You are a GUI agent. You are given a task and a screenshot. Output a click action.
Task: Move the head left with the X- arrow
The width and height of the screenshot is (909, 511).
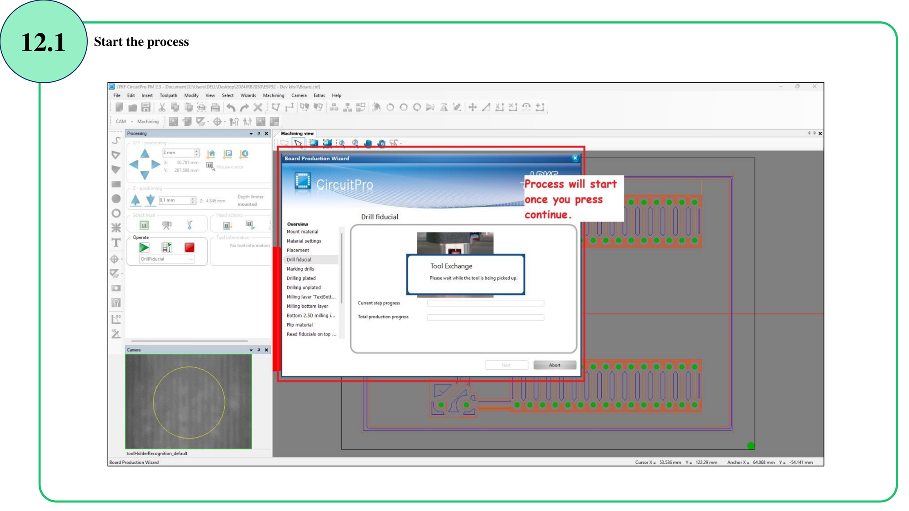tap(134, 164)
